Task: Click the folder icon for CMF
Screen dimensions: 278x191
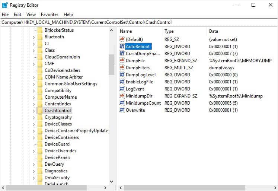Action: (40, 64)
